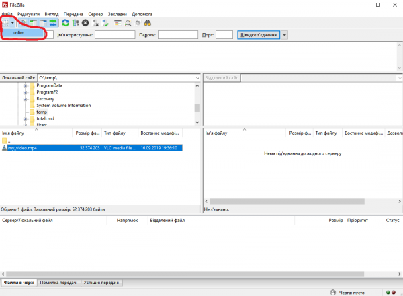This screenshot has width=403, height=296.
Task: Toggle the transfer queue display icon
Action: click(53, 23)
